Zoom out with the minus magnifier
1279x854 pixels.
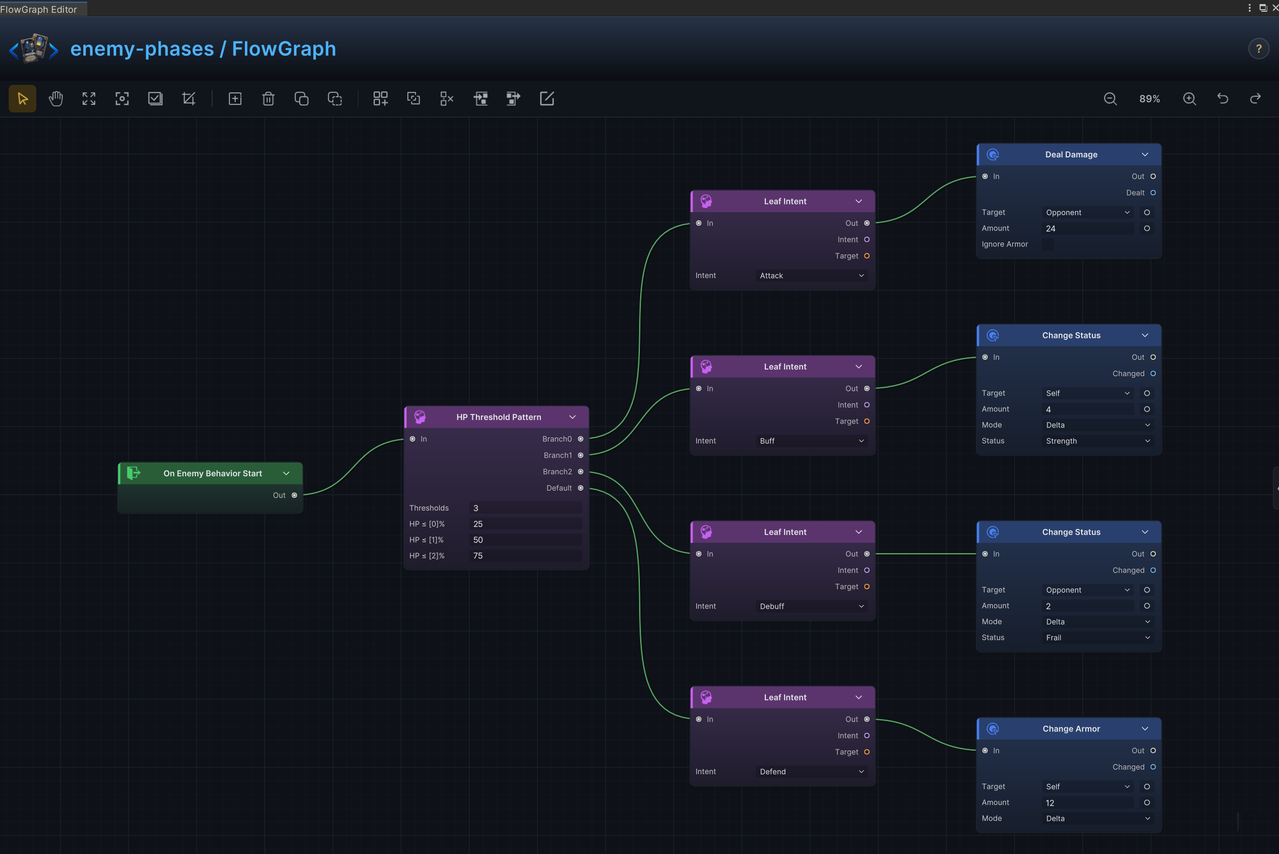pos(1110,99)
